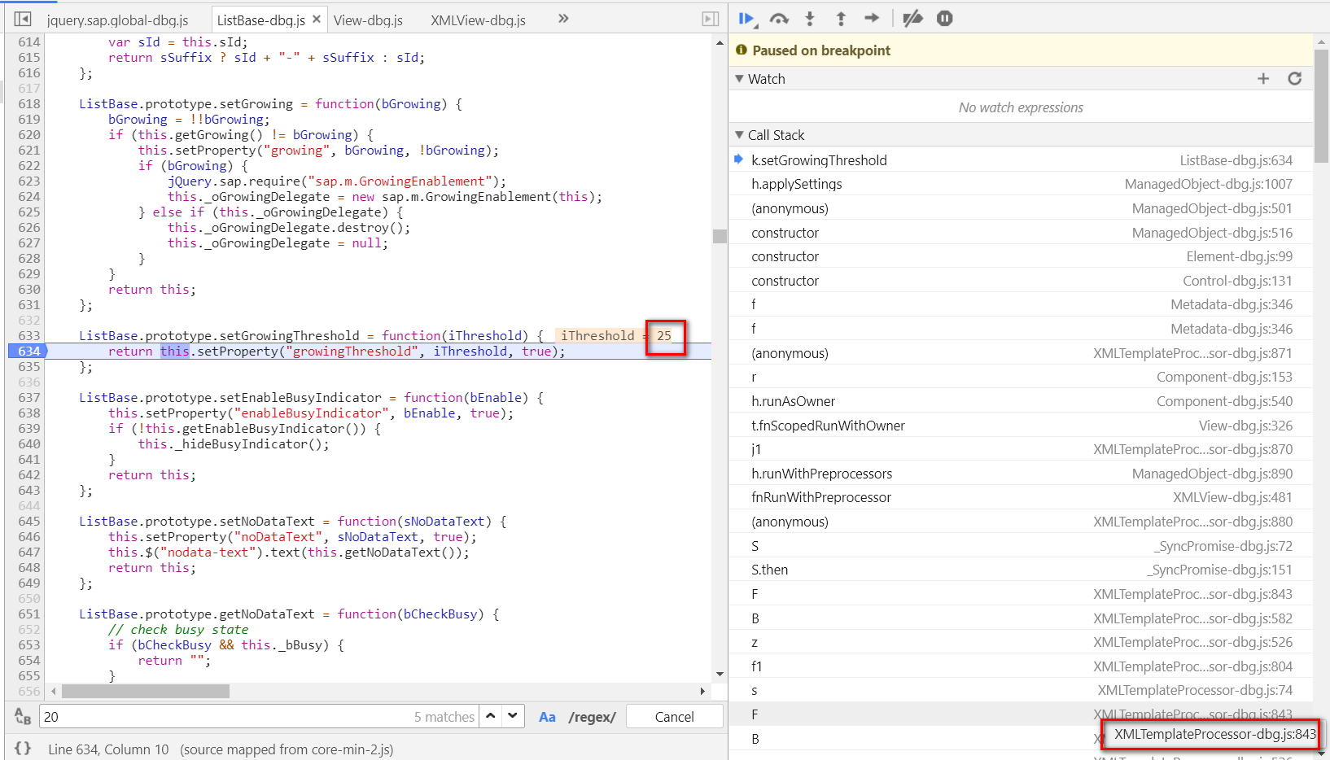Select h.applySettings call stack frame
This screenshot has height=760, width=1330.
1021,184
